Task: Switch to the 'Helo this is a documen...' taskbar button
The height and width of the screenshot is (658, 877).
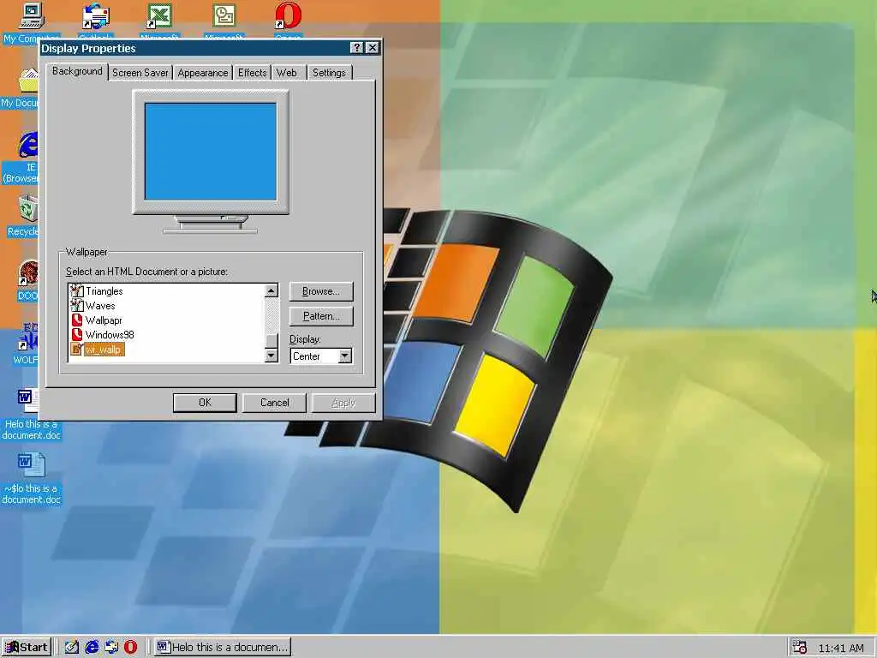Action: click(x=223, y=648)
